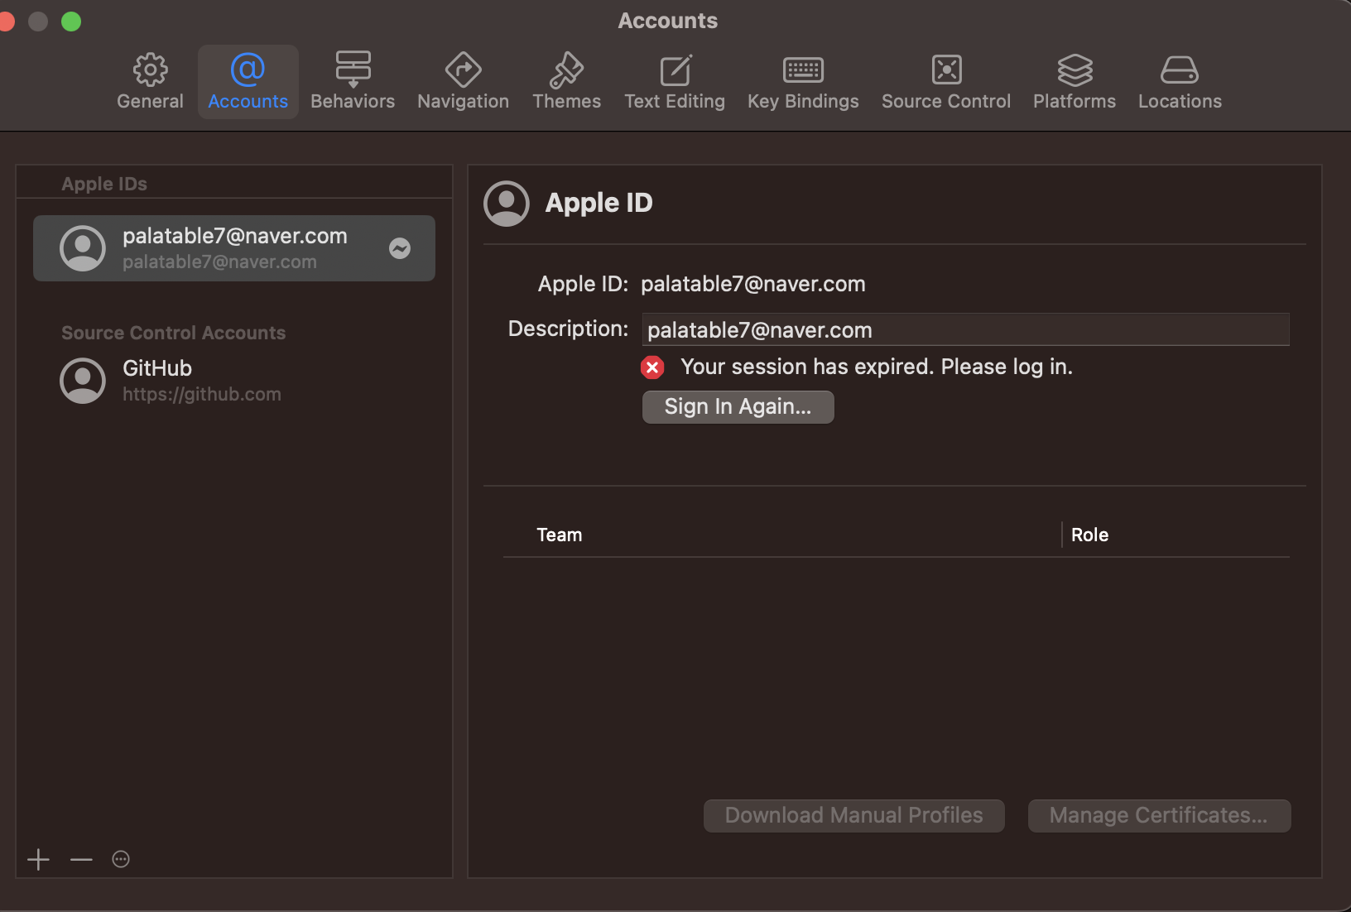Open the Locations drive icon
The image size is (1351, 912).
pyautogui.click(x=1180, y=70)
